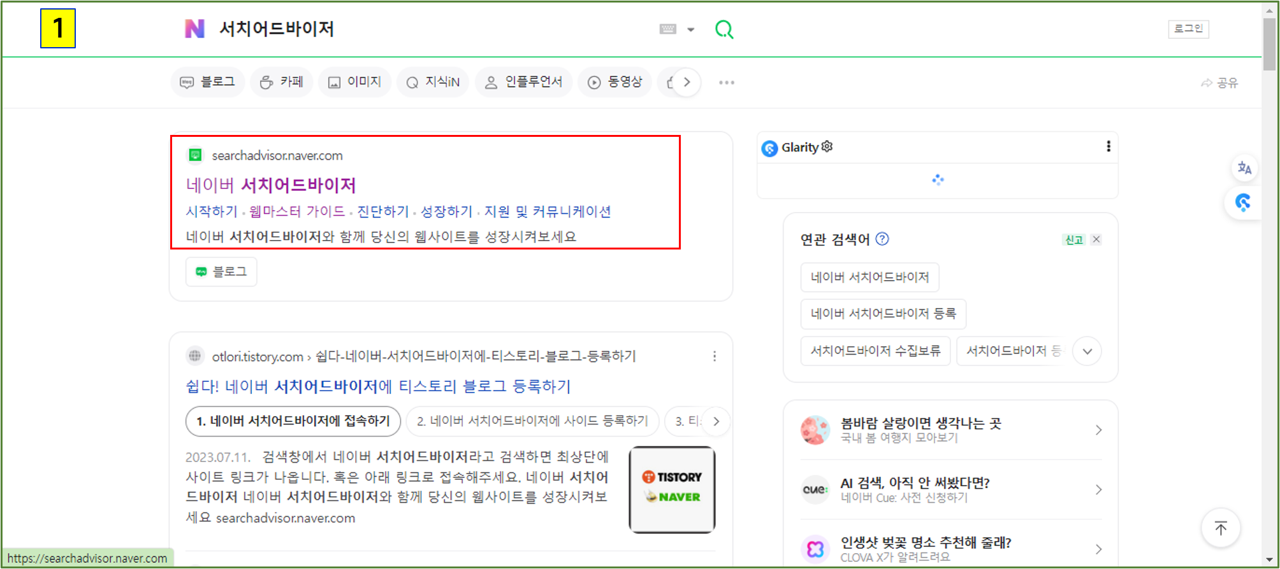Select related search 네이버 서치어드바이저
Viewport: 1280px width, 569px height.
click(870, 277)
